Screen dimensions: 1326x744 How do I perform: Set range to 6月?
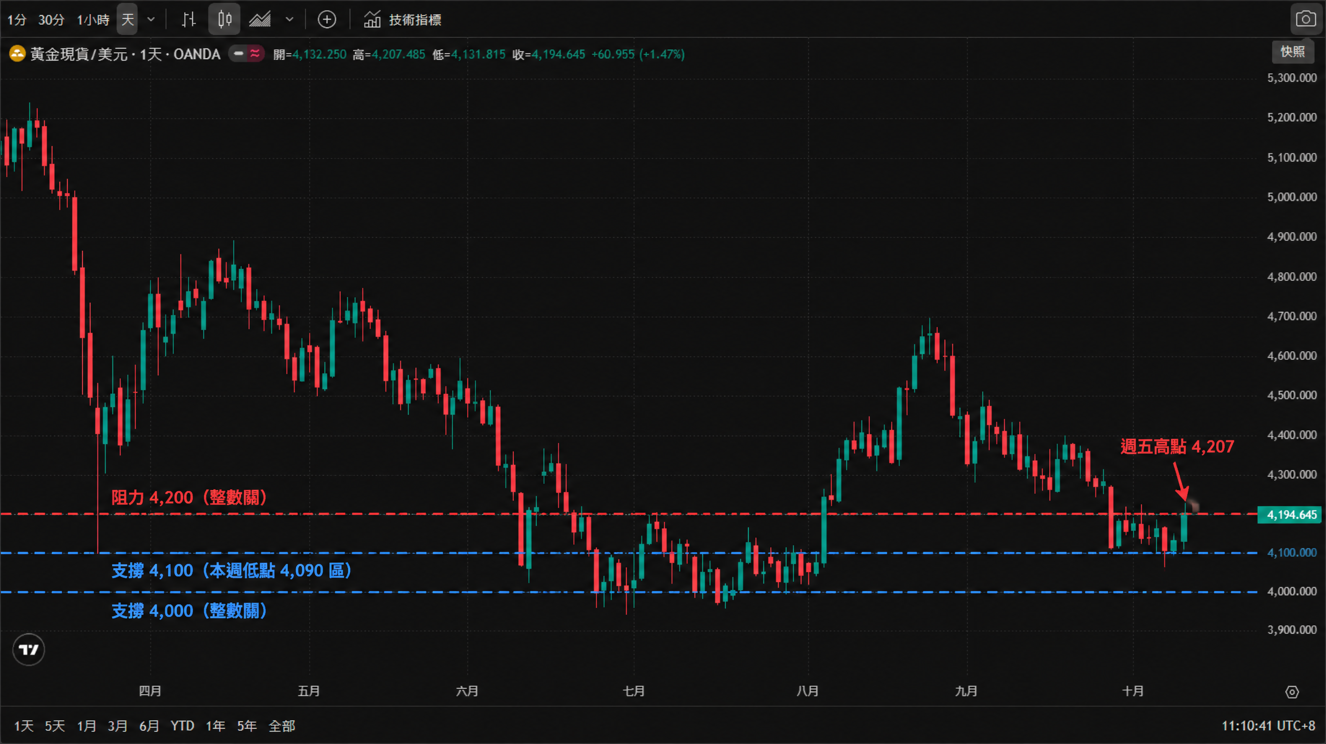[x=149, y=726]
